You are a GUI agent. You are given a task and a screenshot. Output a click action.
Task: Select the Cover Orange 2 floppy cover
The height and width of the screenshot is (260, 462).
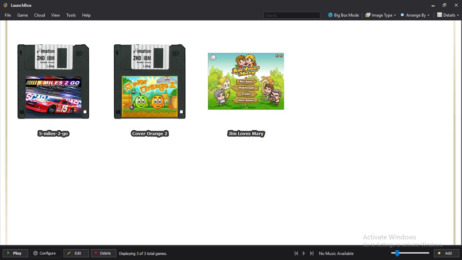tap(150, 81)
